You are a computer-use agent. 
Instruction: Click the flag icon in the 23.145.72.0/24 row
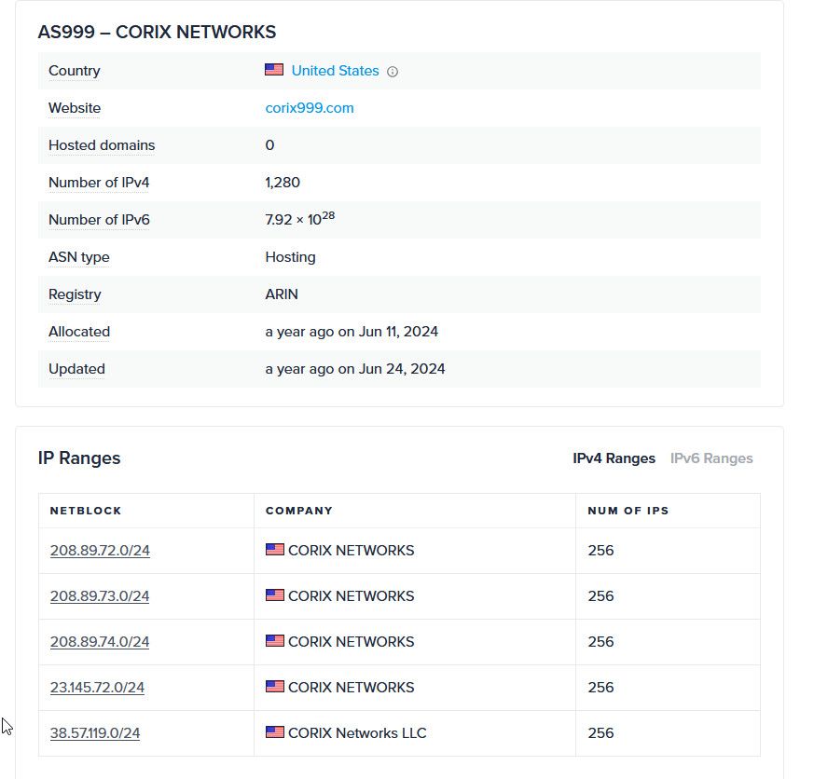coord(275,686)
